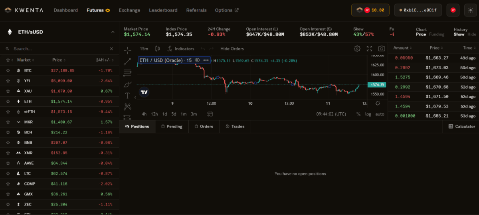Open the Calculator
Image resolution: width=479 pixels, height=215 pixels.
click(x=462, y=126)
